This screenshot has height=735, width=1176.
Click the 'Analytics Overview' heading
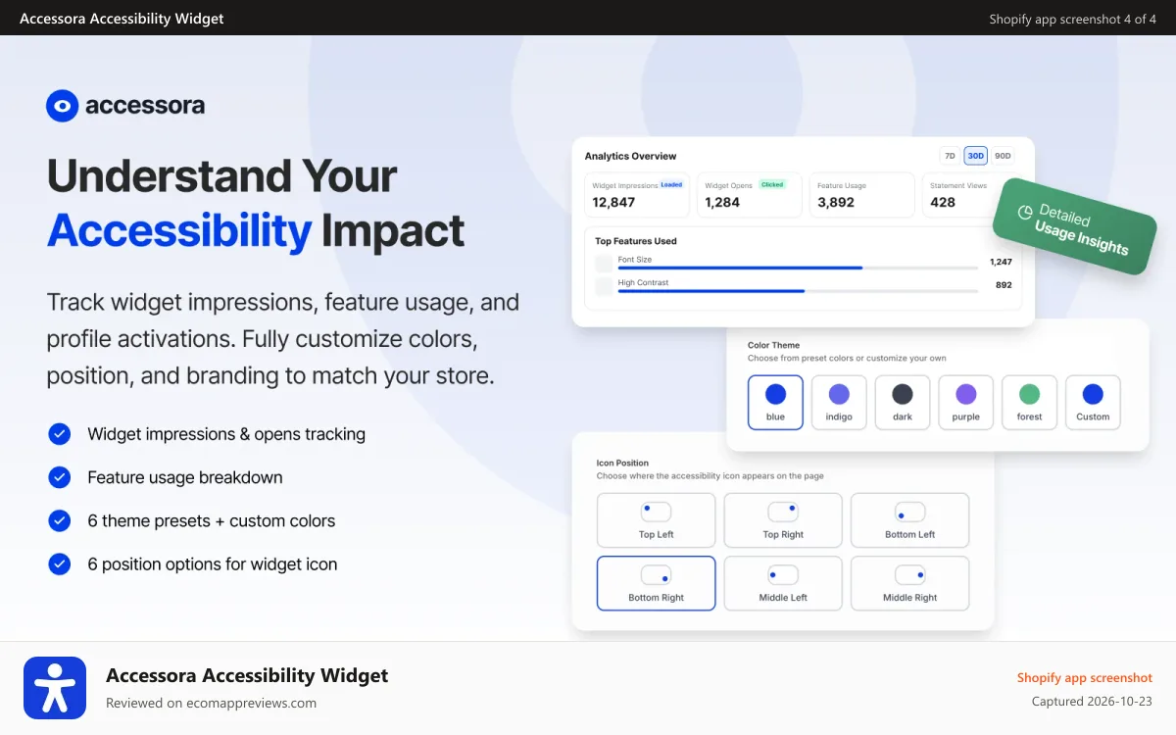click(x=630, y=156)
